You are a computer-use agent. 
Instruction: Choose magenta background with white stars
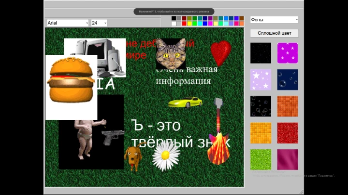(288, 53)
